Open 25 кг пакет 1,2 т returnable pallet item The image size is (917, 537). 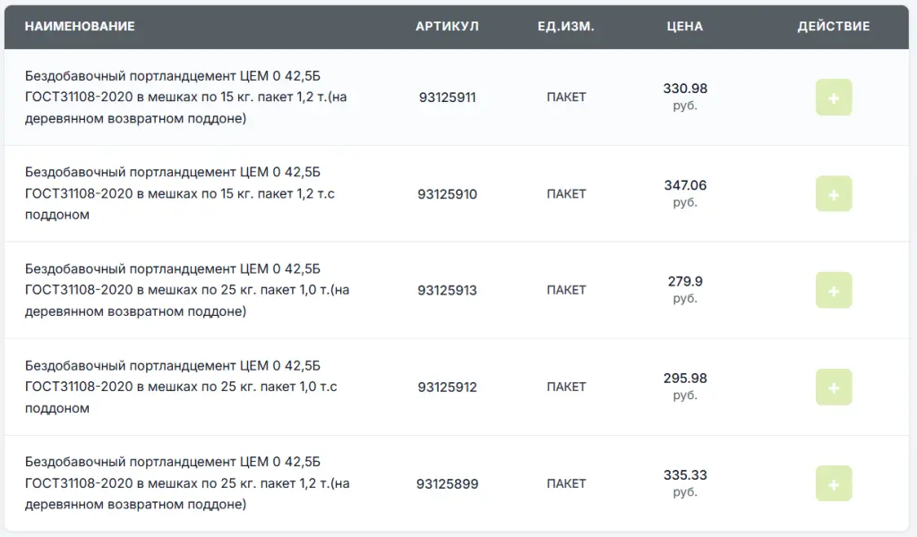187,483
